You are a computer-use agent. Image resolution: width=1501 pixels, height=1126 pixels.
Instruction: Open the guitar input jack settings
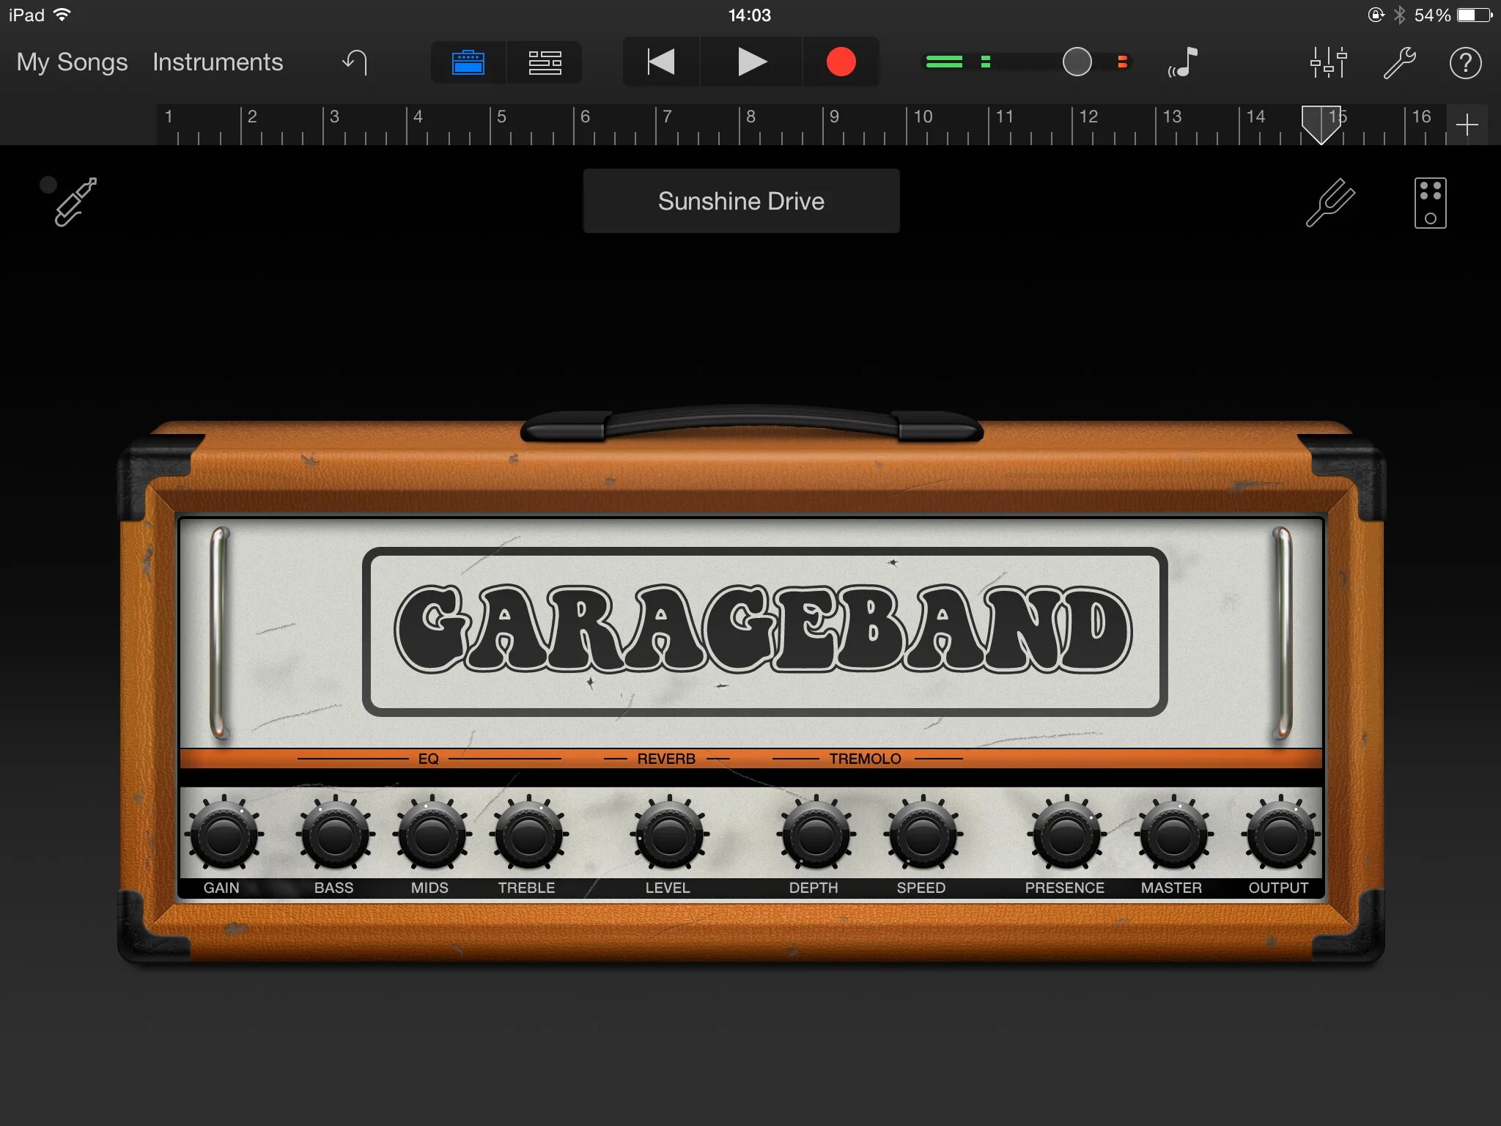[x=75, y=202]
